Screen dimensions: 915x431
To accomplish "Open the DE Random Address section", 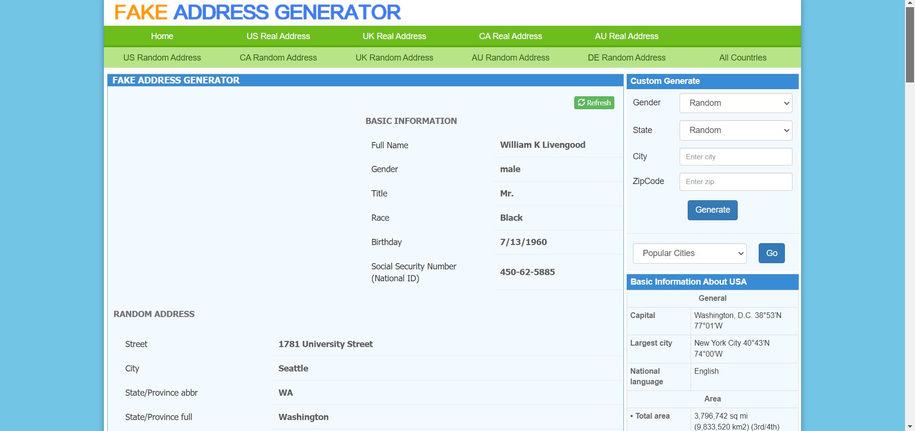I will click(626, 58).
